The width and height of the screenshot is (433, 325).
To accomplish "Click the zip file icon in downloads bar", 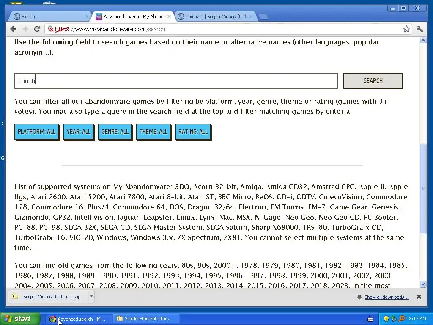I will (x=15, y=297).
